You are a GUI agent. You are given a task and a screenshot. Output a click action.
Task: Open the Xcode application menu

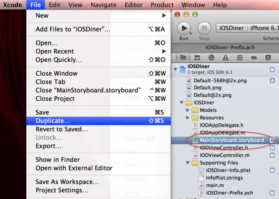[x=12, y=5]
